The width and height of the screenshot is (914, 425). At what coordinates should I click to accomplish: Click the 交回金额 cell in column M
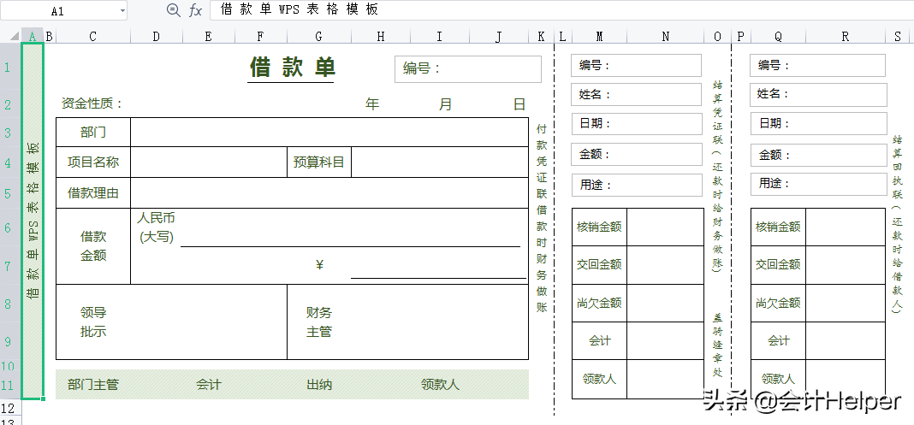[x=599, y=265]
